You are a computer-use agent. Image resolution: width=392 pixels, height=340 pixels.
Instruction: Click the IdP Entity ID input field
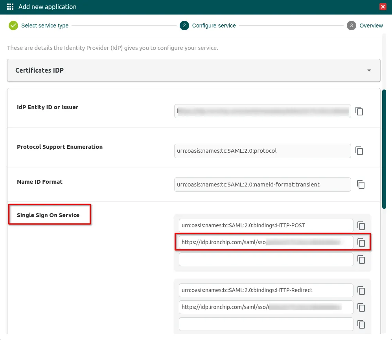point(263,111)
